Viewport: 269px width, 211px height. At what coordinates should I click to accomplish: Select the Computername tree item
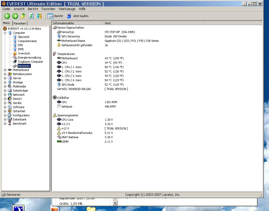(x=27, y=41)
